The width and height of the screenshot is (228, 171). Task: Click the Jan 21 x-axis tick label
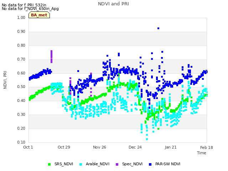click(171, 147)
